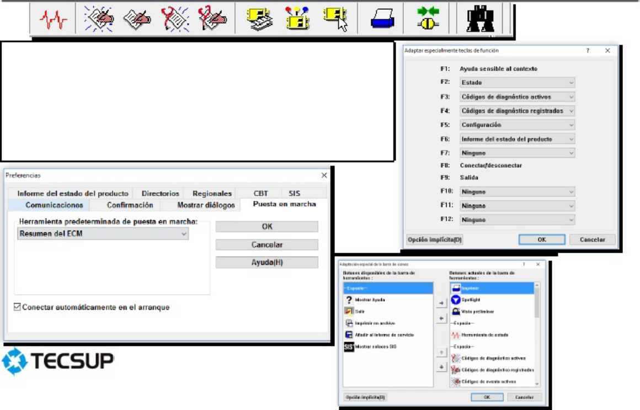Open F4 Códigos de diagnóstico registrados dropdown

tap(517, 111)
